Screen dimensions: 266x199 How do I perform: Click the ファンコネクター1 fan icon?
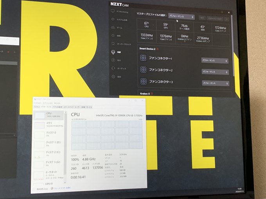pos(143,58)
